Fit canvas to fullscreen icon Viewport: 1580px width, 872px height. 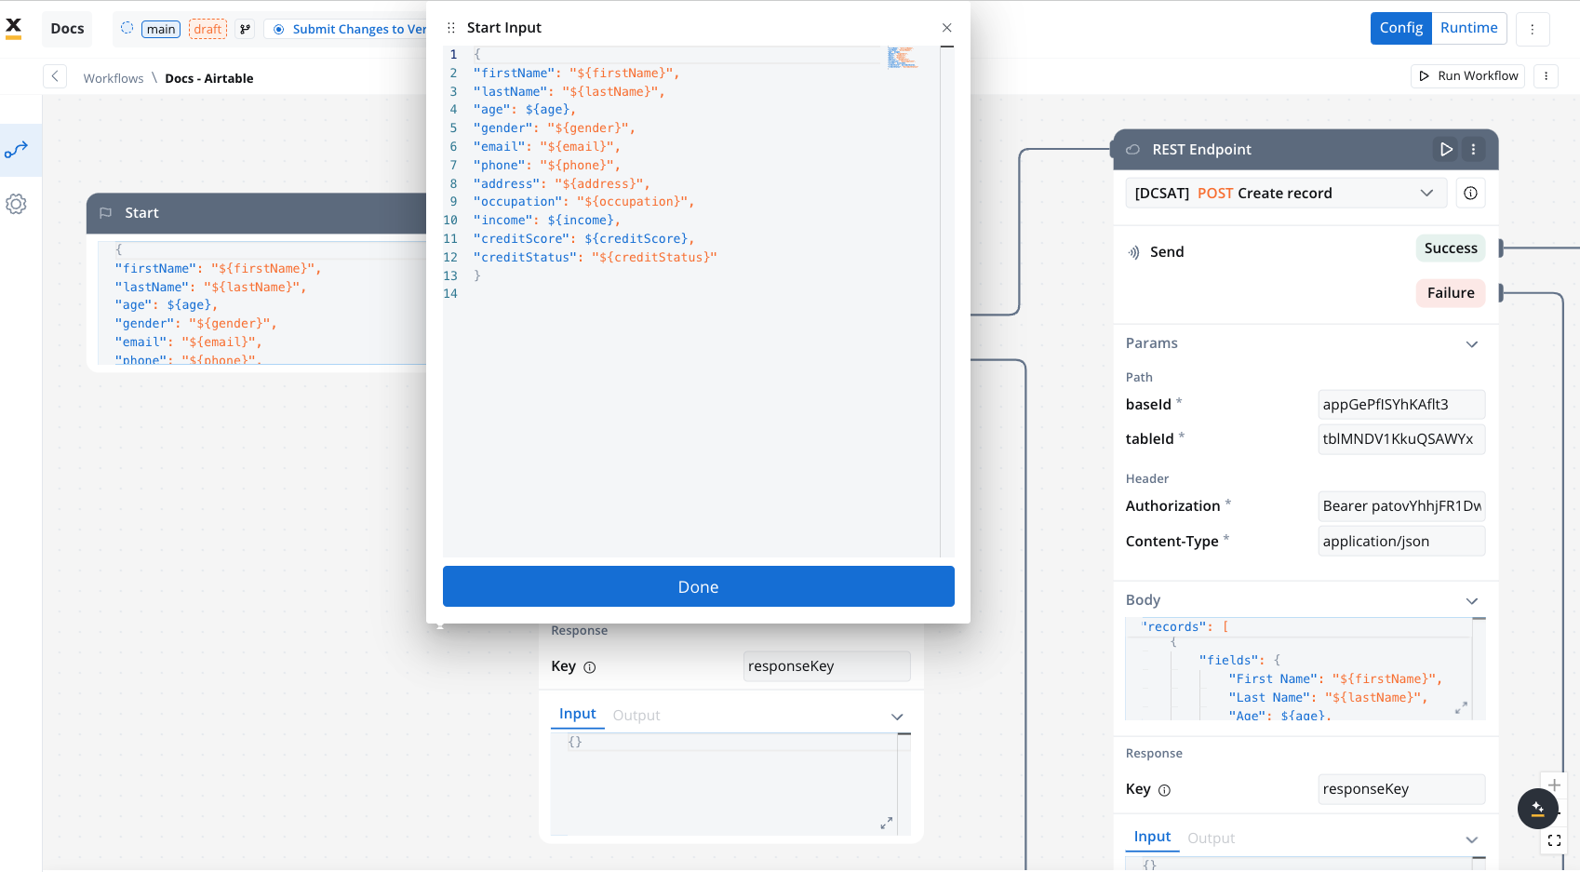point(1554,840)
